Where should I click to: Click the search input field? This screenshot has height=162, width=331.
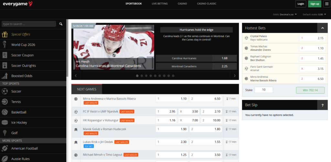[29, 24]
